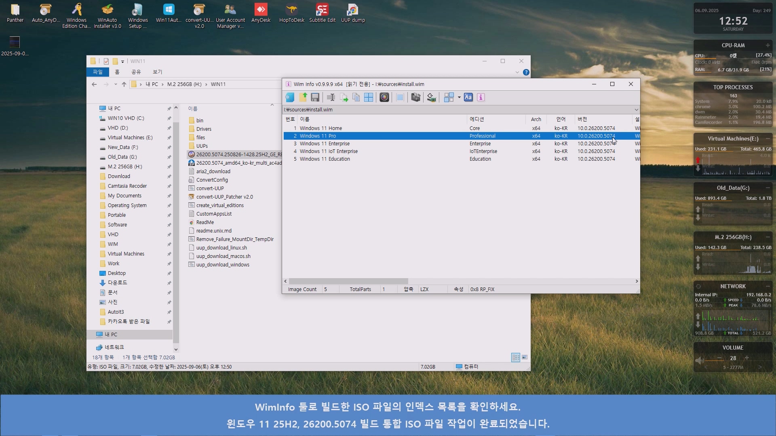Click the export page with green arrow icon
776x436 pixels.
(344, 97)
